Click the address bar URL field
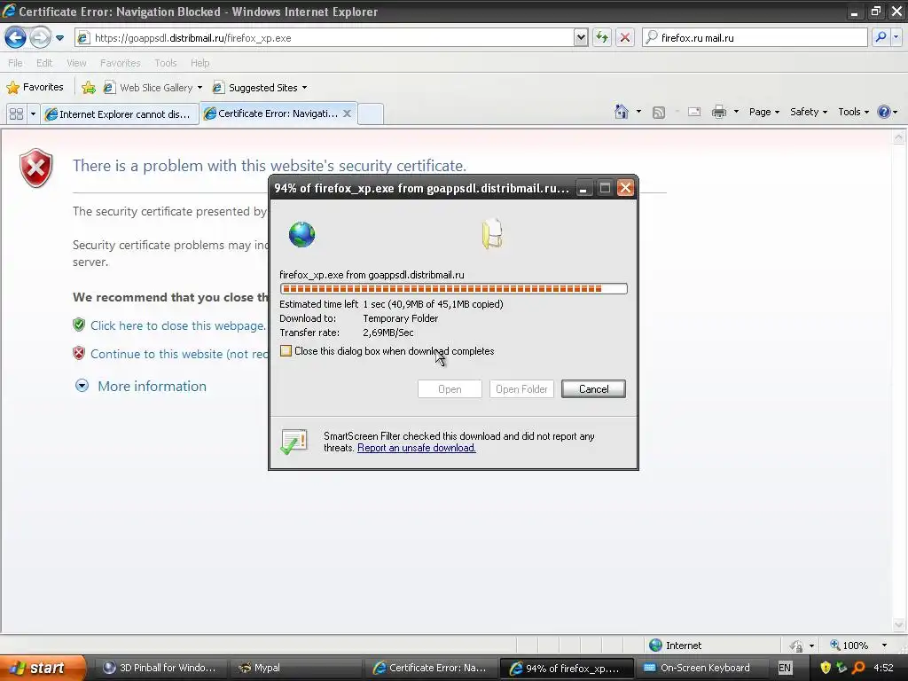 point(325,38)
